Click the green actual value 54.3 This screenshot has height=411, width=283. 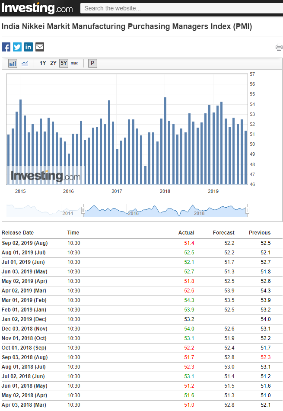pyautogui.click(x=189, y=300)
